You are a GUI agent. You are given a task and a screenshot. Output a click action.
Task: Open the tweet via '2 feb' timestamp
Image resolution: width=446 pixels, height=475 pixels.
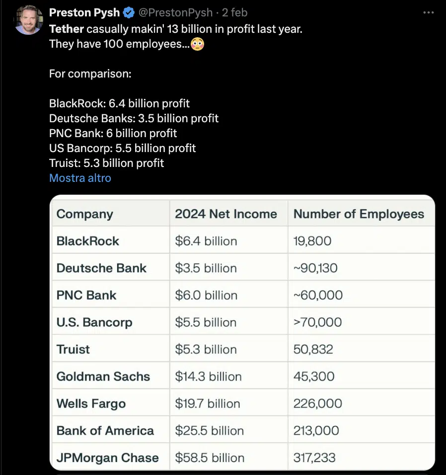click(235, 12)
